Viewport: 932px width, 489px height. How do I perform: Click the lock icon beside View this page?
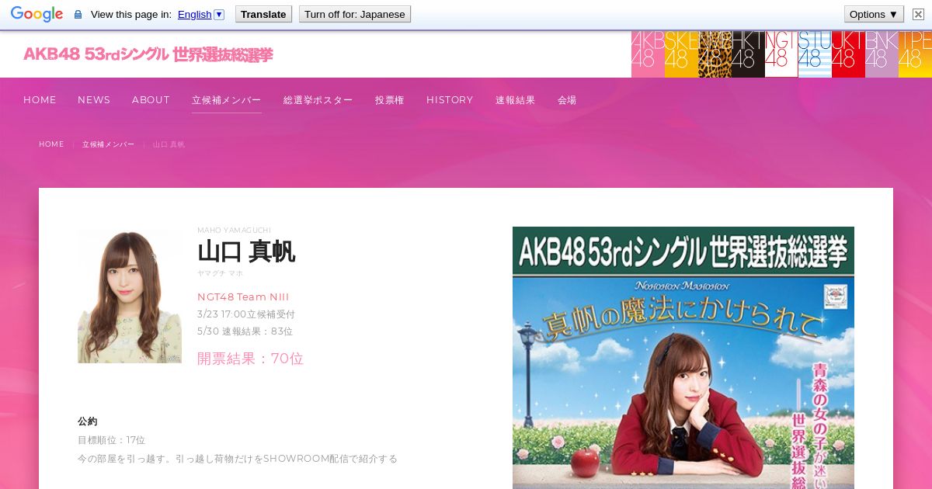[78, 14]
